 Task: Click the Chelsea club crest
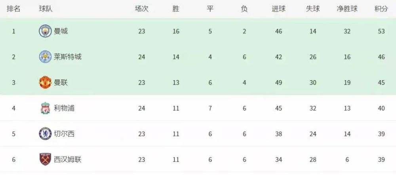[x=45, y=134]
